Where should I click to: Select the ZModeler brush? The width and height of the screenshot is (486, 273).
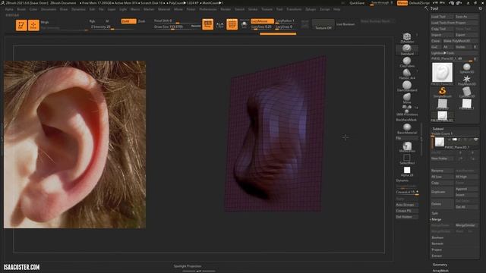407,38
